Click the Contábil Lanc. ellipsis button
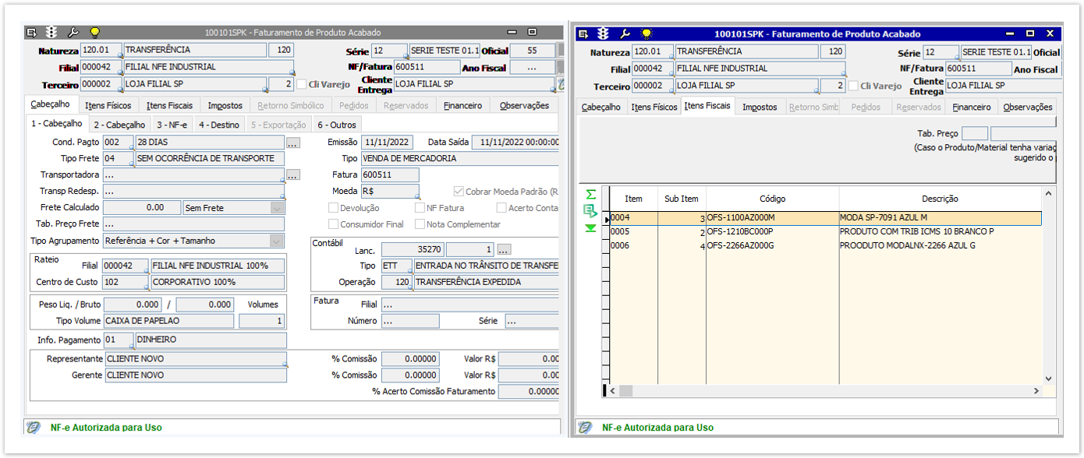 tap(504, 250)
